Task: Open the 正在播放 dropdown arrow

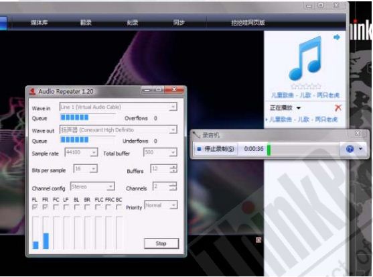Action: (x=299, y=108)
